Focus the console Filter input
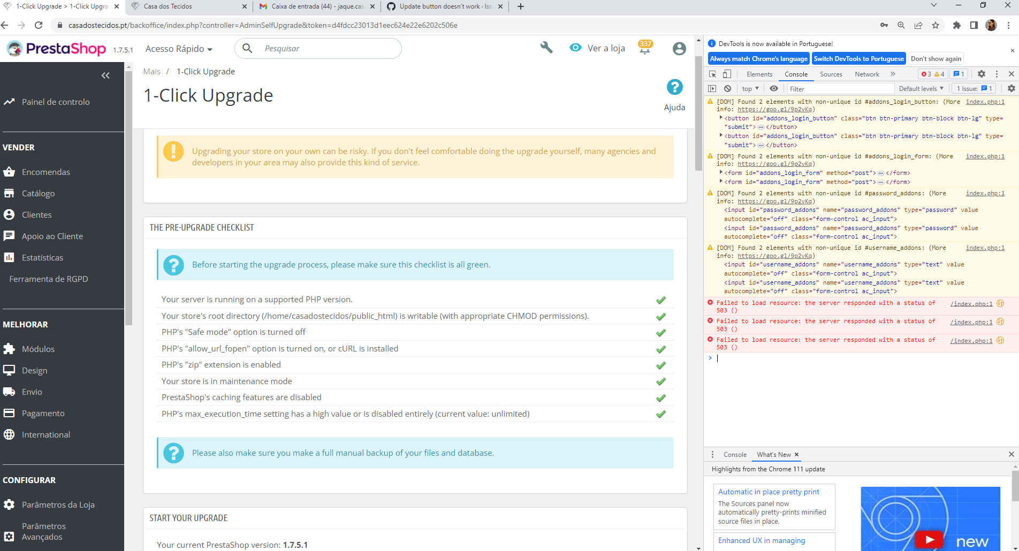This screenshot has height=551, width=1019. [x=840, y=89]
